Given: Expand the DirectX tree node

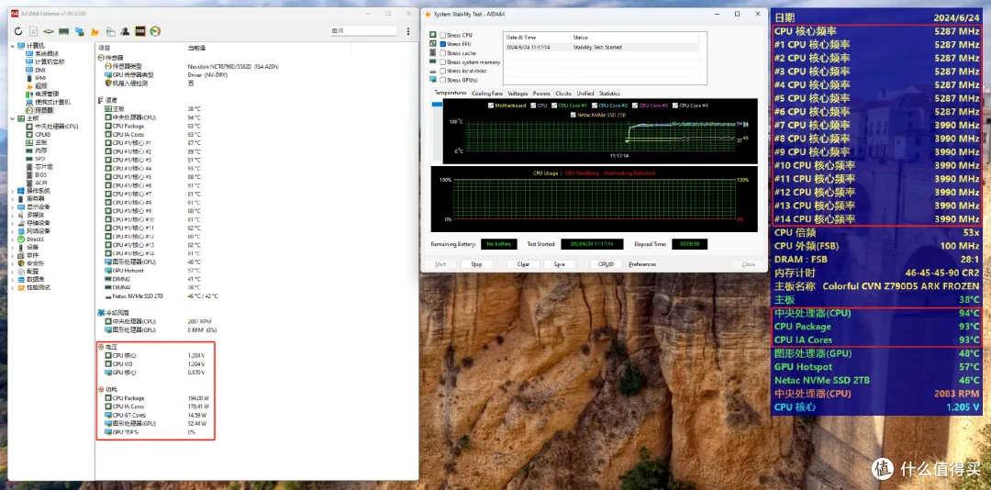Looking at the screenshot, I should click(x=13, y=239).
